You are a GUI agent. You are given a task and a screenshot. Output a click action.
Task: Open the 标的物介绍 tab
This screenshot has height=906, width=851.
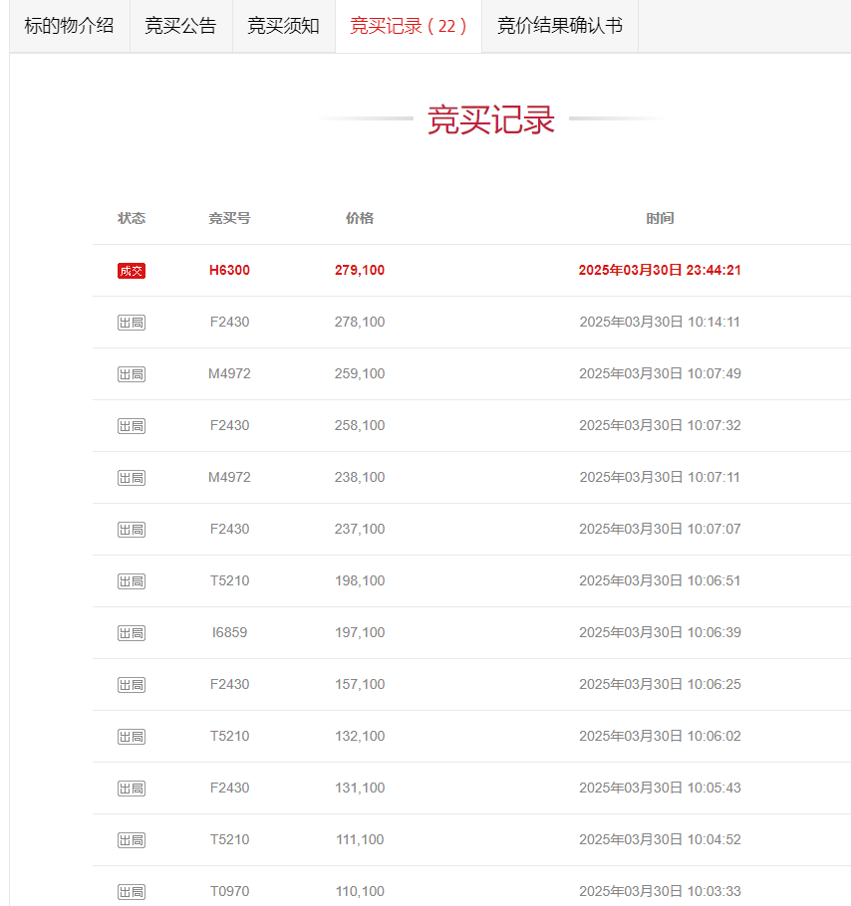click(70, 26)
